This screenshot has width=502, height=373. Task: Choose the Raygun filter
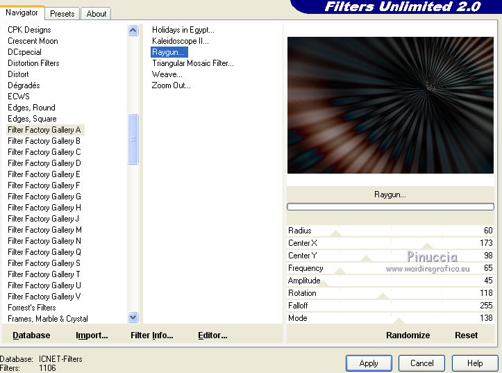(169, 52)
